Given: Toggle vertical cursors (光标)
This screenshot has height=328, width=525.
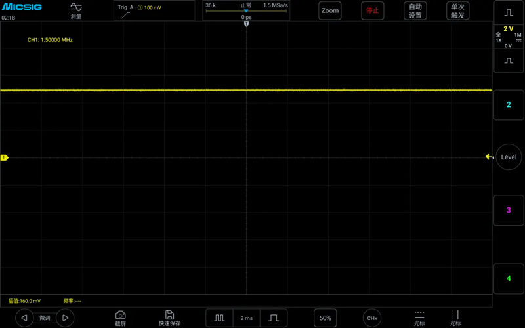Looking at the screenshot, I should tap(455, 318).
